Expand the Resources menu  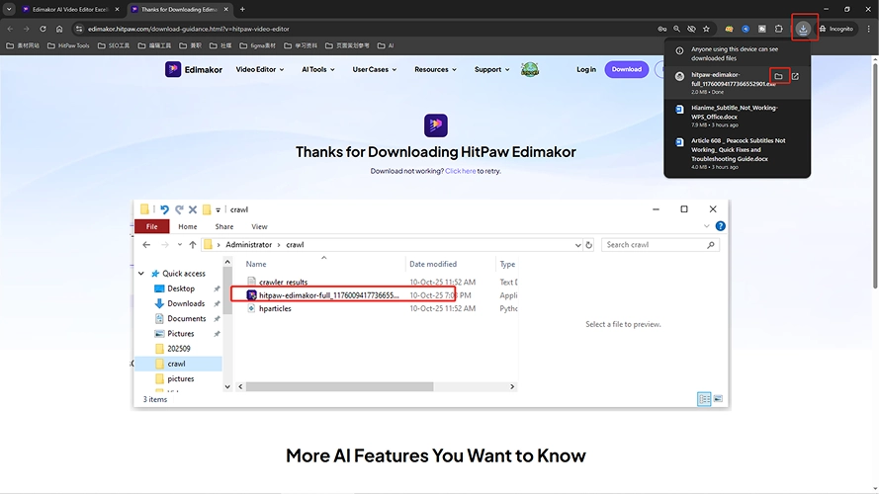(435, 69)
